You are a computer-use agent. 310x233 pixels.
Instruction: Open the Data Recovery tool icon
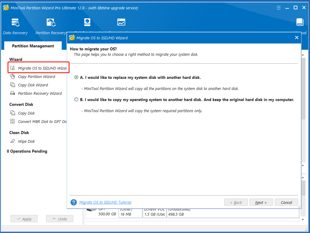click(x=15, y=23)
